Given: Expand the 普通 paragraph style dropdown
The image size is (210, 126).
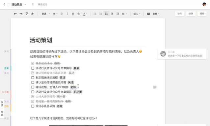Looking at the screenshot, I should (x=46, y=14).
